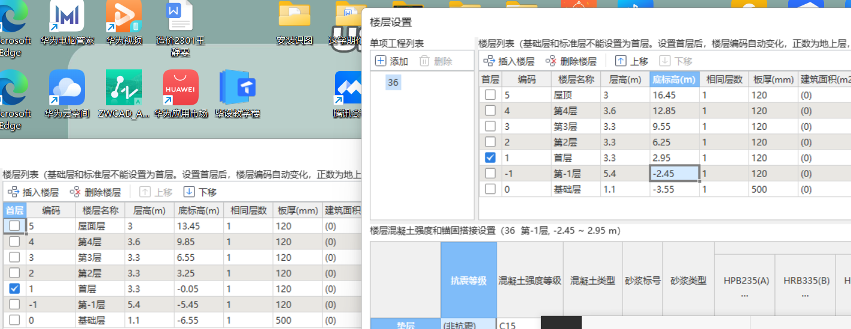Open the 华为云空间 desktop shortcut
The image size is (851, 329).
(67, 94)
